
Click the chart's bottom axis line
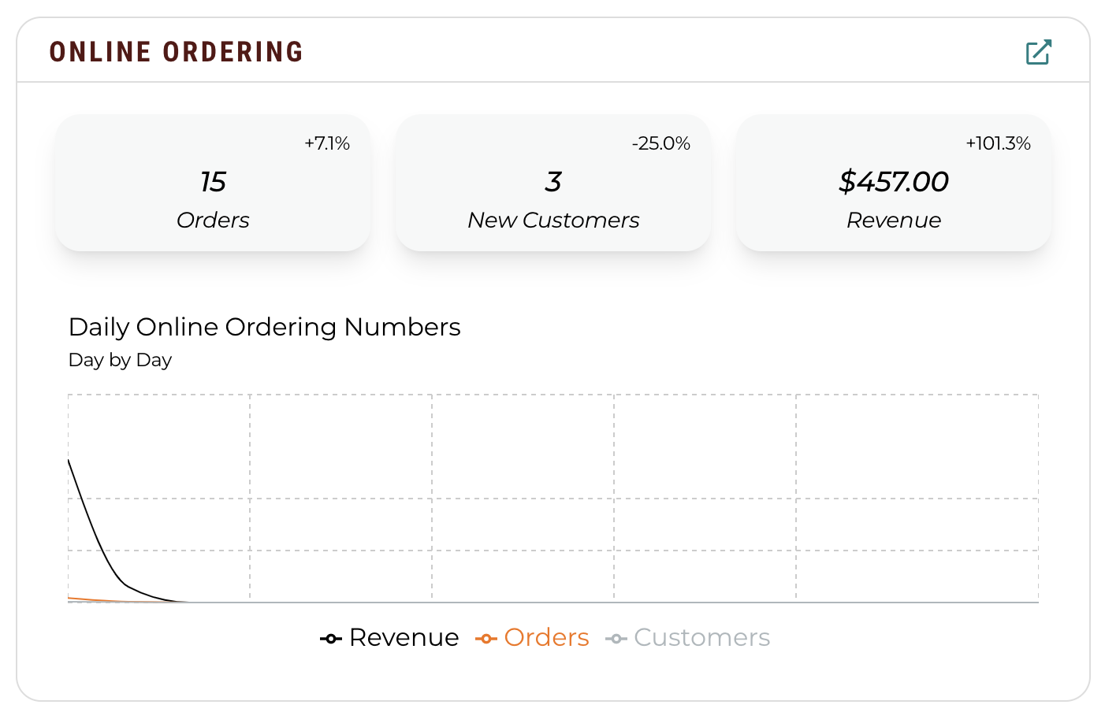(x=553, y=603)
